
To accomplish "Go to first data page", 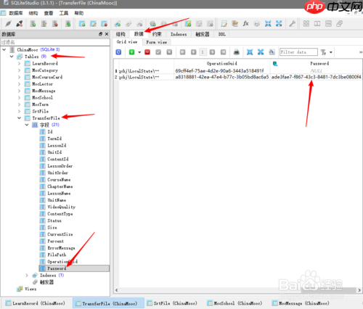I will click(182, 52).
